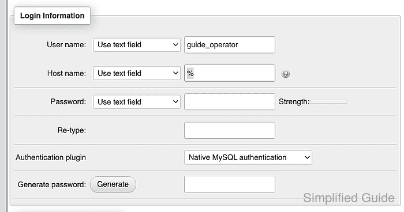Image resolution: width=404 pixels, height=212 pixels.
Task: Click the "Host name:" label
Action: click(x=66, y=73)
